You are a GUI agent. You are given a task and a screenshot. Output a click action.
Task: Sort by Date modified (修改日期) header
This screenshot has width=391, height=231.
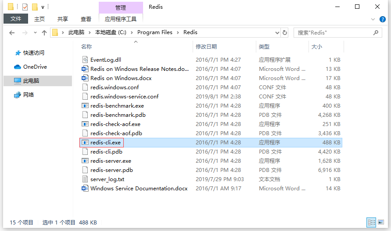206,46
